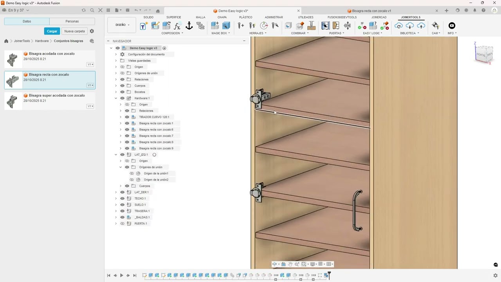
Task: Toggle visibility of TIRADOR CURVO 128:1
Action: 127,117
